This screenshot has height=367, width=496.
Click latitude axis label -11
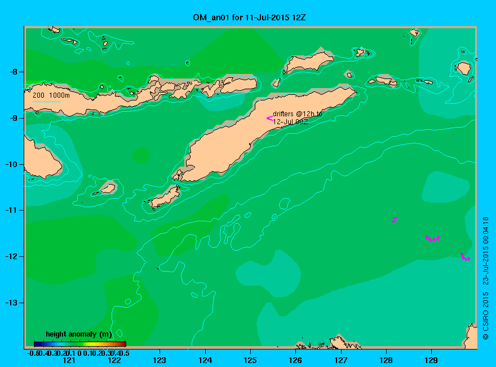[x=11, y=211]
